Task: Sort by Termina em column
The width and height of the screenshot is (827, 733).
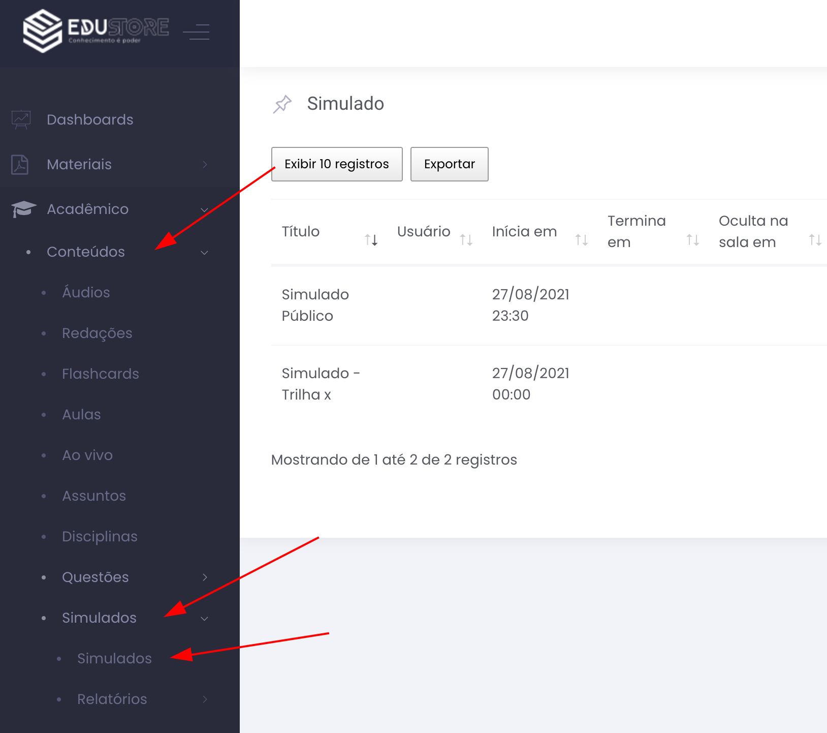Action: pos(692,239)
